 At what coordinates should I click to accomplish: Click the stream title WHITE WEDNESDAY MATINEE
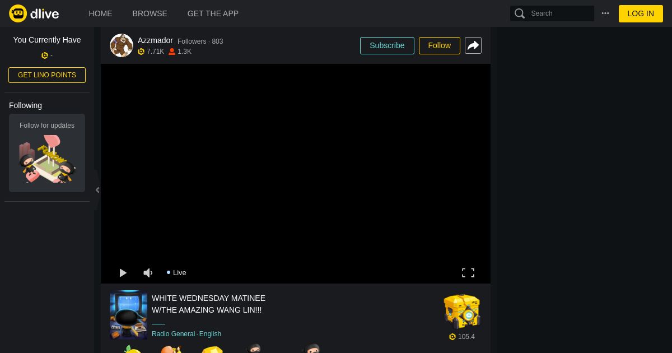pyautogui.click(x=208, y=304)
